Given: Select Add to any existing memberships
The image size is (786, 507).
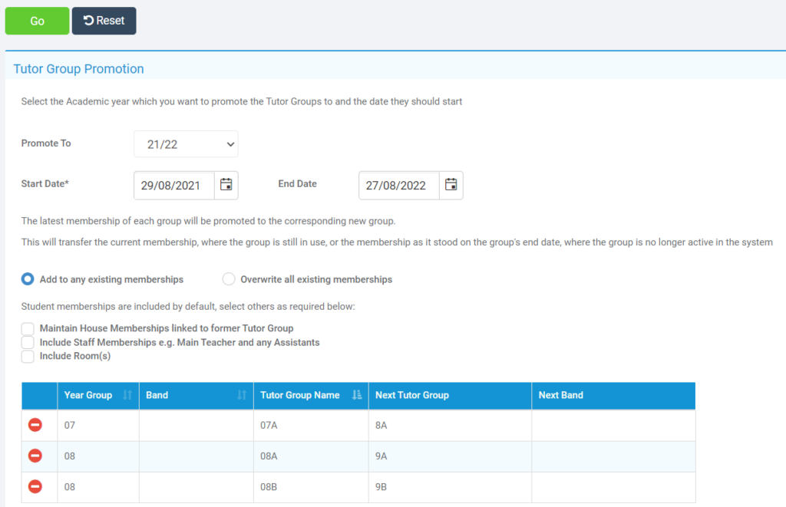Looking at the screenshot, I should (x=28, y=279).
